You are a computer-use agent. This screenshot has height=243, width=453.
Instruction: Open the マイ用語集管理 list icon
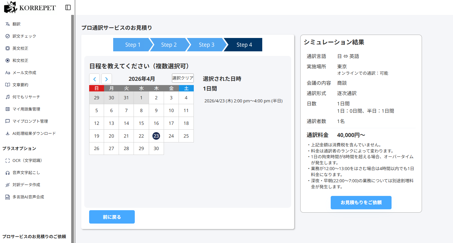click(x=8, y=109)
